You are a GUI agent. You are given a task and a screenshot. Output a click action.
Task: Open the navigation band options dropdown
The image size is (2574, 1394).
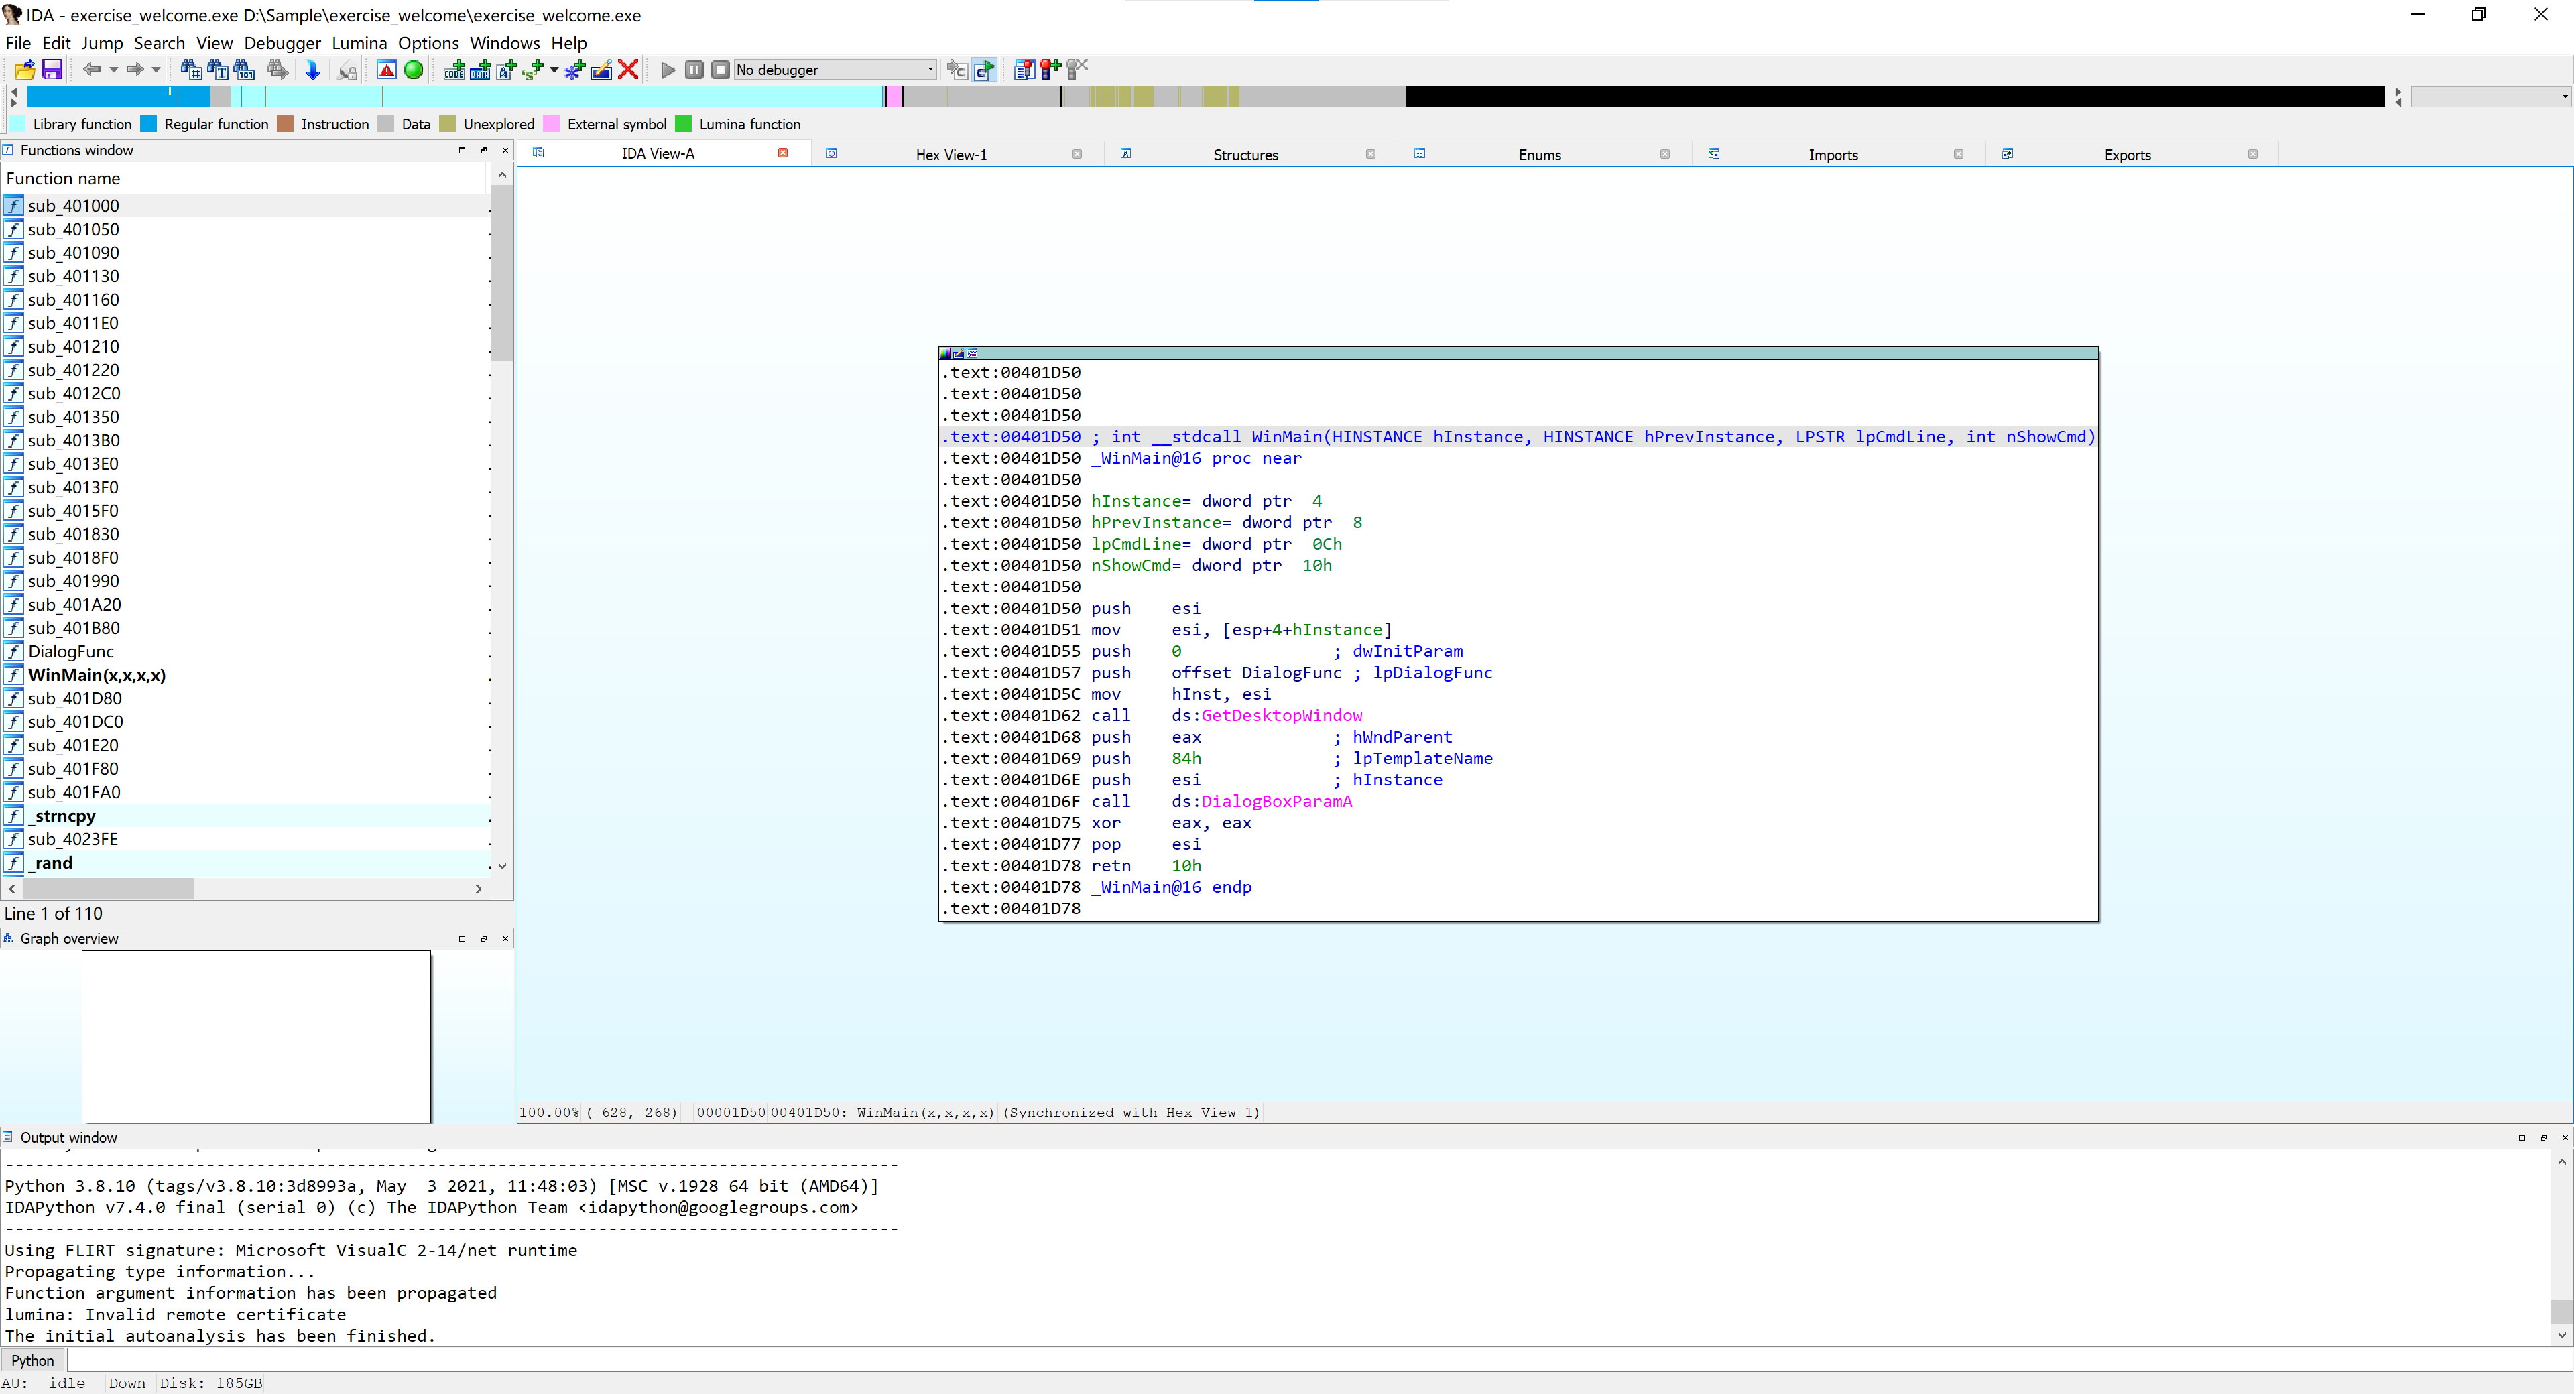click(x=2492, y=96)
